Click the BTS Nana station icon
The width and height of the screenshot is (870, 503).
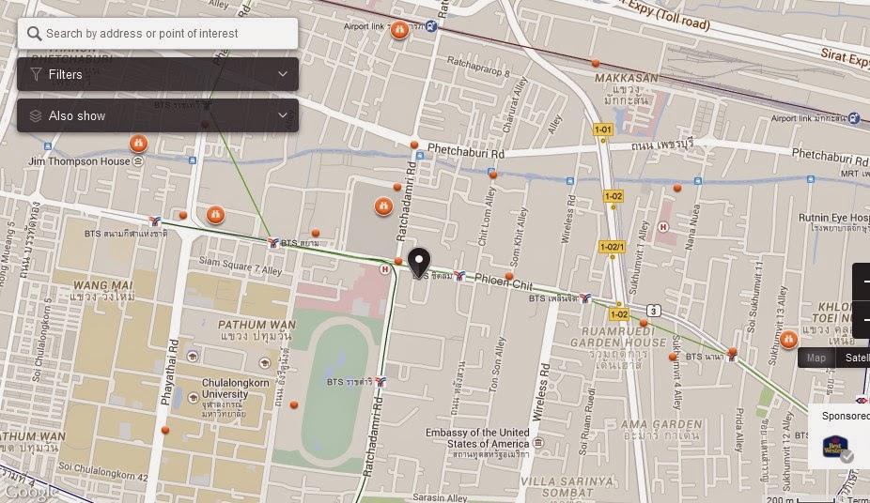click(732, 358)
